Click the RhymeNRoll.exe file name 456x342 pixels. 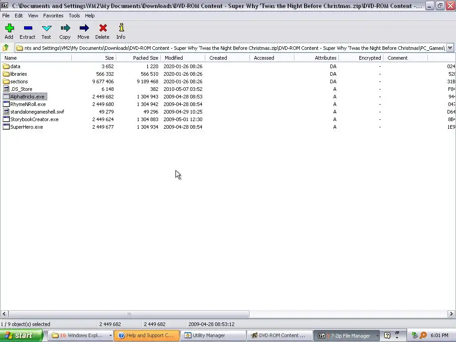click(28, 104)
